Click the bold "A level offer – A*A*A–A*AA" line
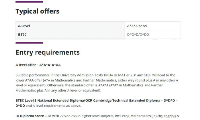Viewport: 200px width, 120px height. coord(38,65)
